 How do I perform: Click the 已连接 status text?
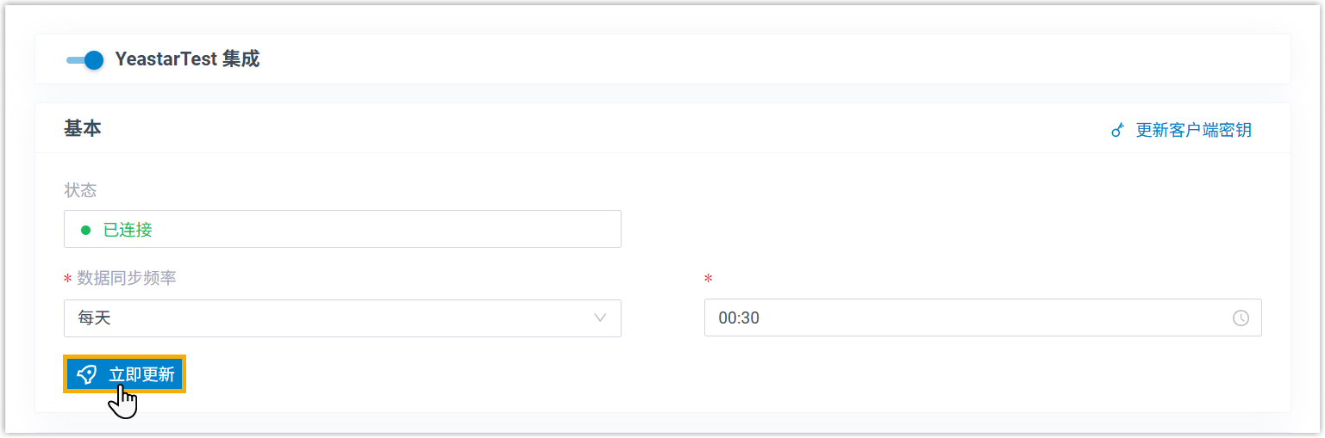[x=128, y=230]
